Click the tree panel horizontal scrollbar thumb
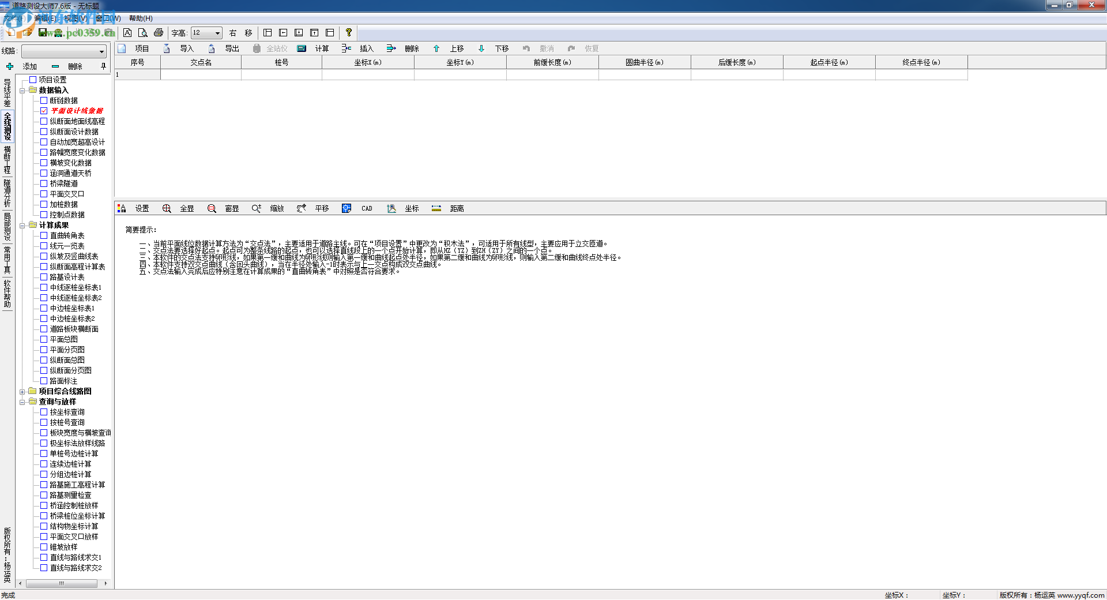Screen dimensions: 1107x600 pos(61,583)
